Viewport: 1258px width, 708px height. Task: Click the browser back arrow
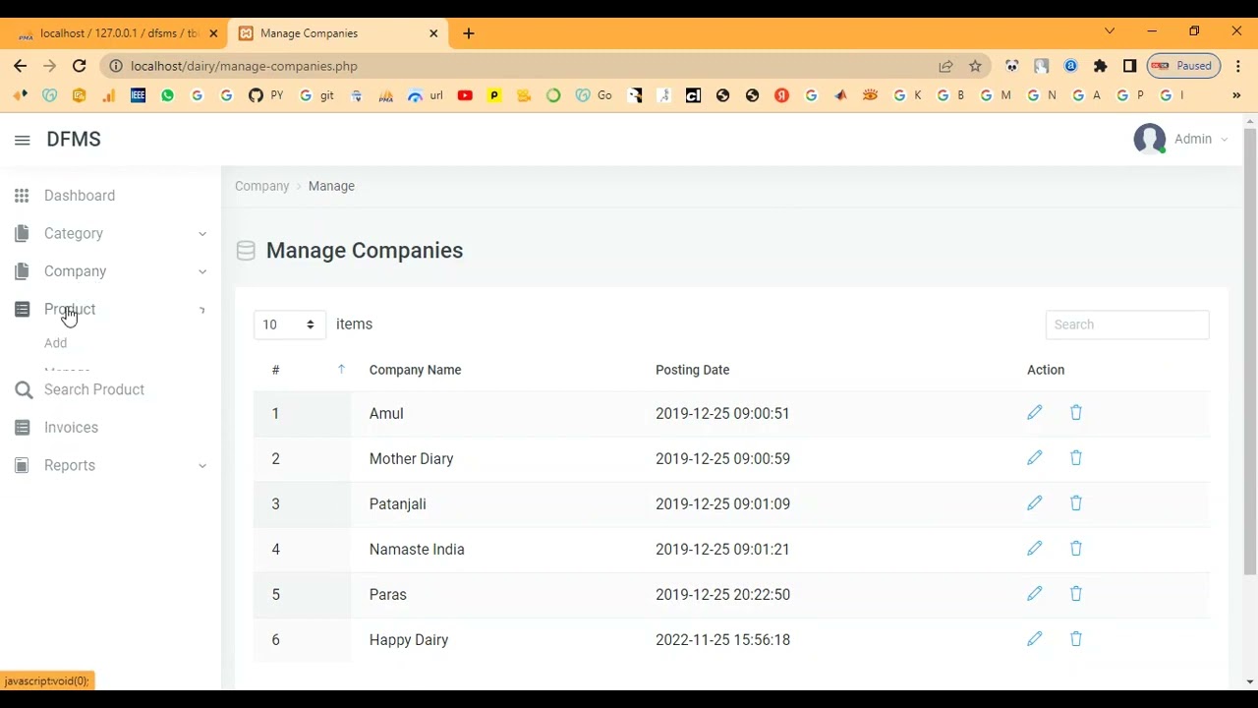(x=21, y=66)
